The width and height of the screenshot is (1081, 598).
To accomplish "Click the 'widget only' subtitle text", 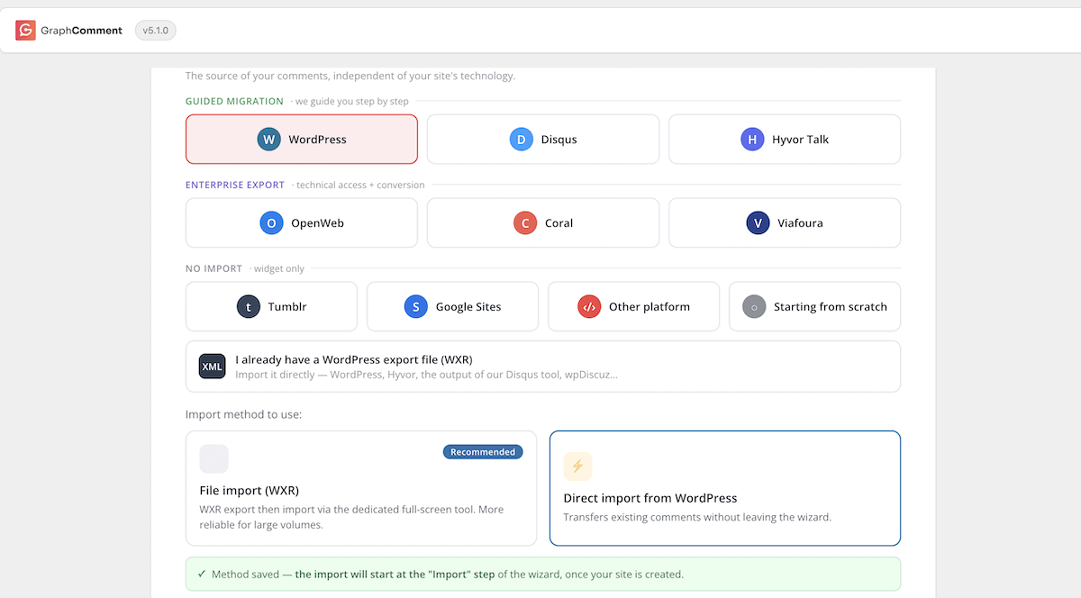I will tap(279, 268).
